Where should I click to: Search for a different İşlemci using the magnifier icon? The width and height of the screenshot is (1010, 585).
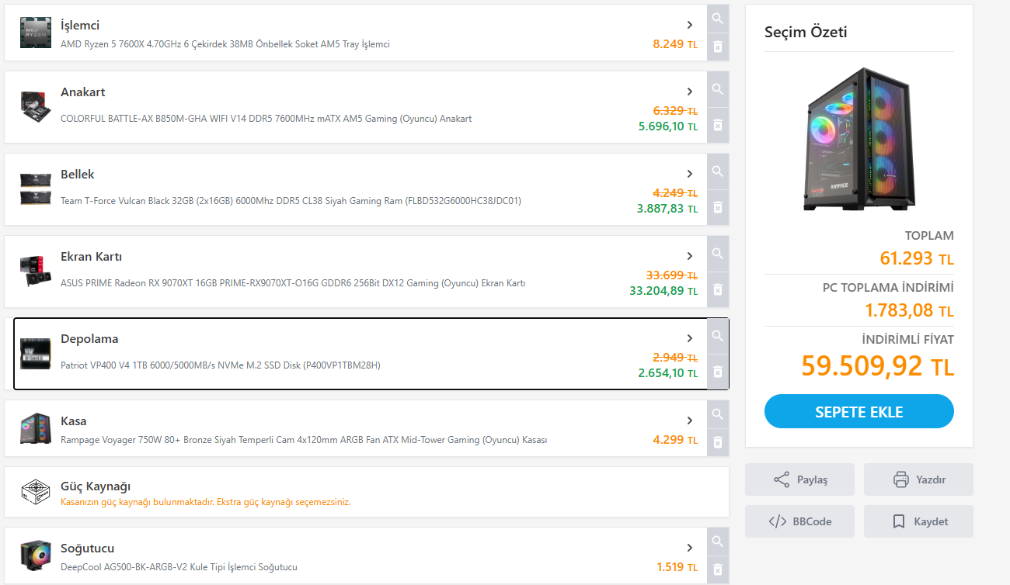pos(718,19)
